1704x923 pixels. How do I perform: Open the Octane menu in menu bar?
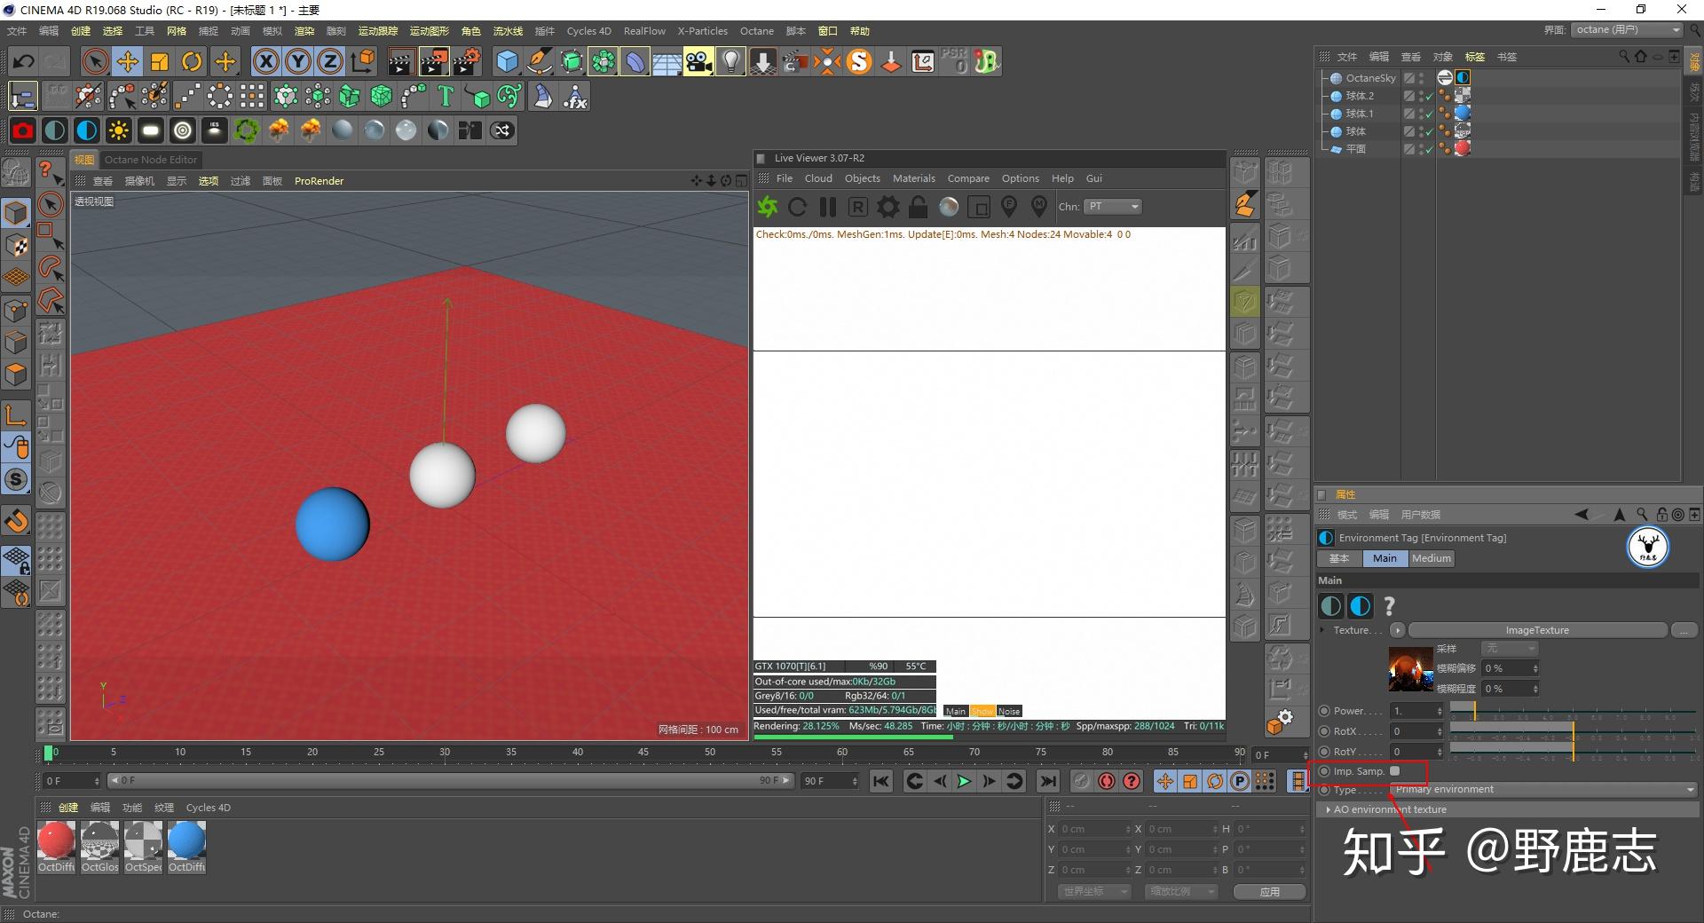756,31
